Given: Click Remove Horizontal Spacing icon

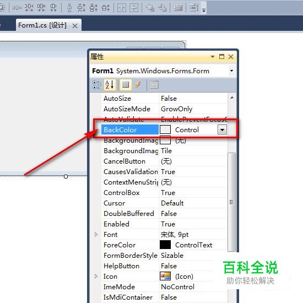Looking at the screenshot, I should pyautogui.click(x=53, y=8).
